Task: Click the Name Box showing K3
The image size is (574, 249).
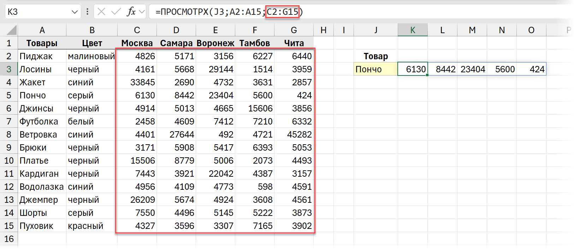Action: tap(35, 12)
